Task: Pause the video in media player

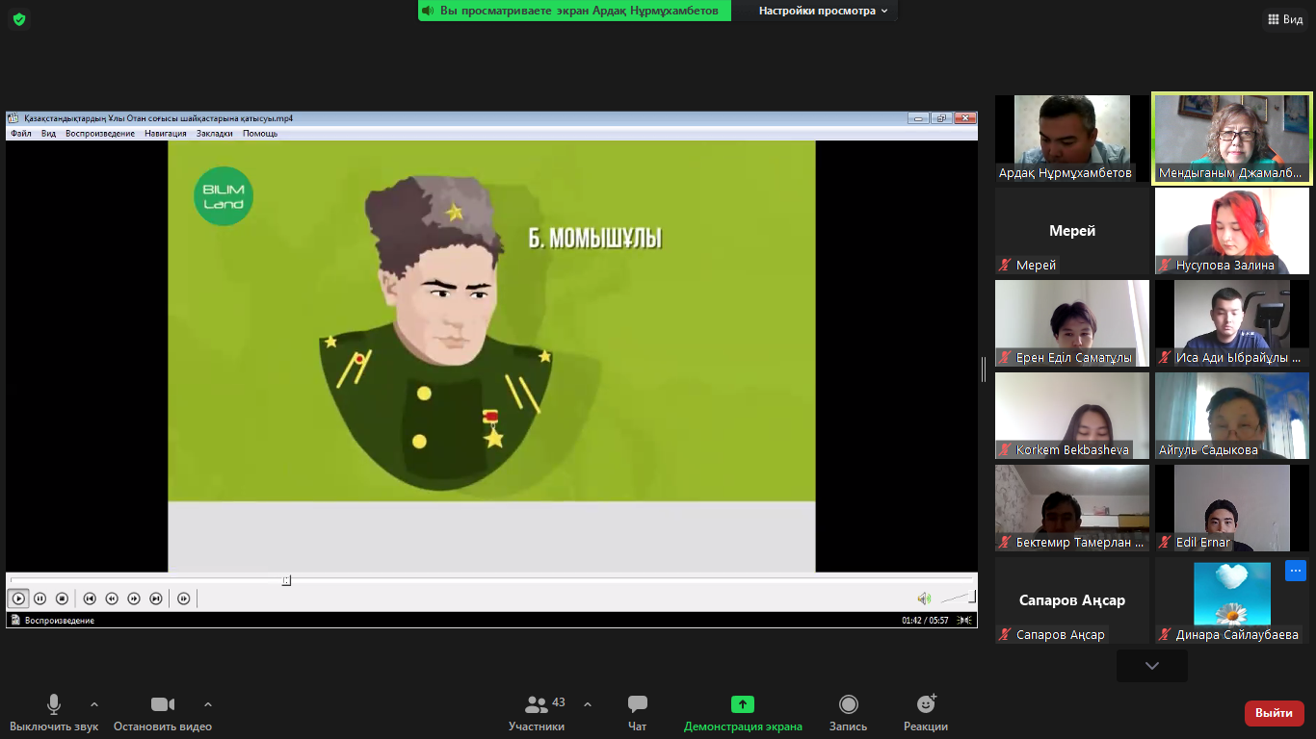Action: tap(40, 599)
